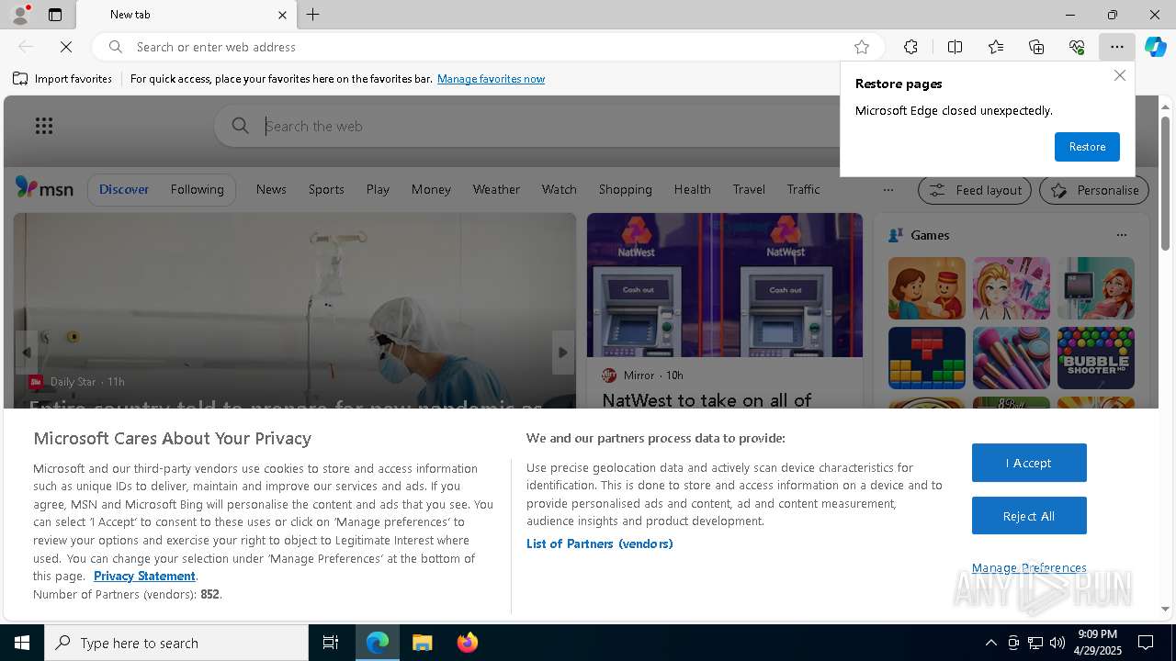
Task: Click the MSN logo
Action: tap(44, 188)
